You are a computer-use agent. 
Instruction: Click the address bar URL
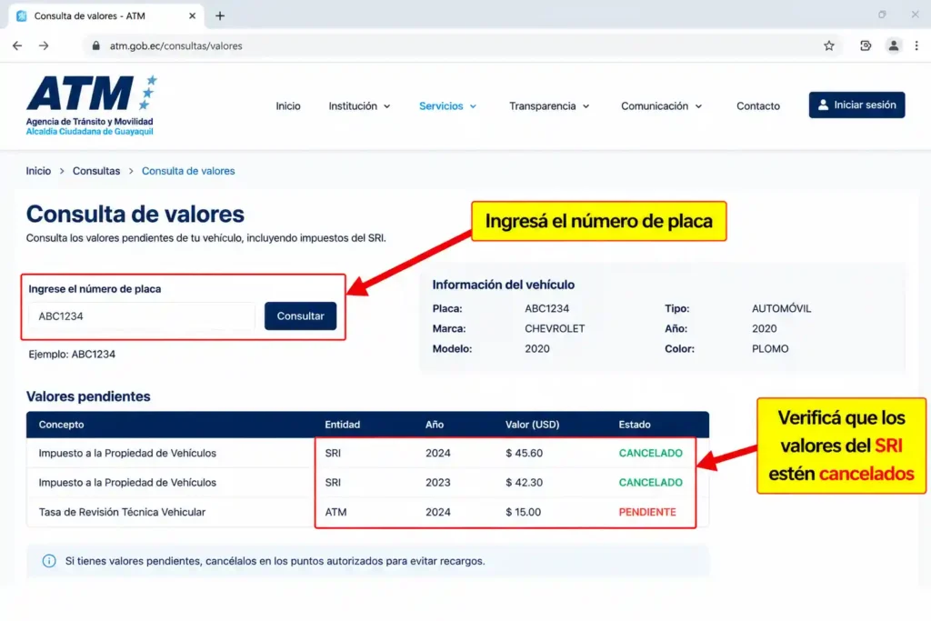pyautogui.click(x=175, y=45)
